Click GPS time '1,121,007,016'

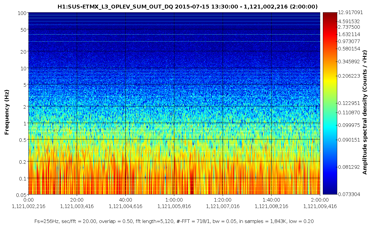coord(223,206)
